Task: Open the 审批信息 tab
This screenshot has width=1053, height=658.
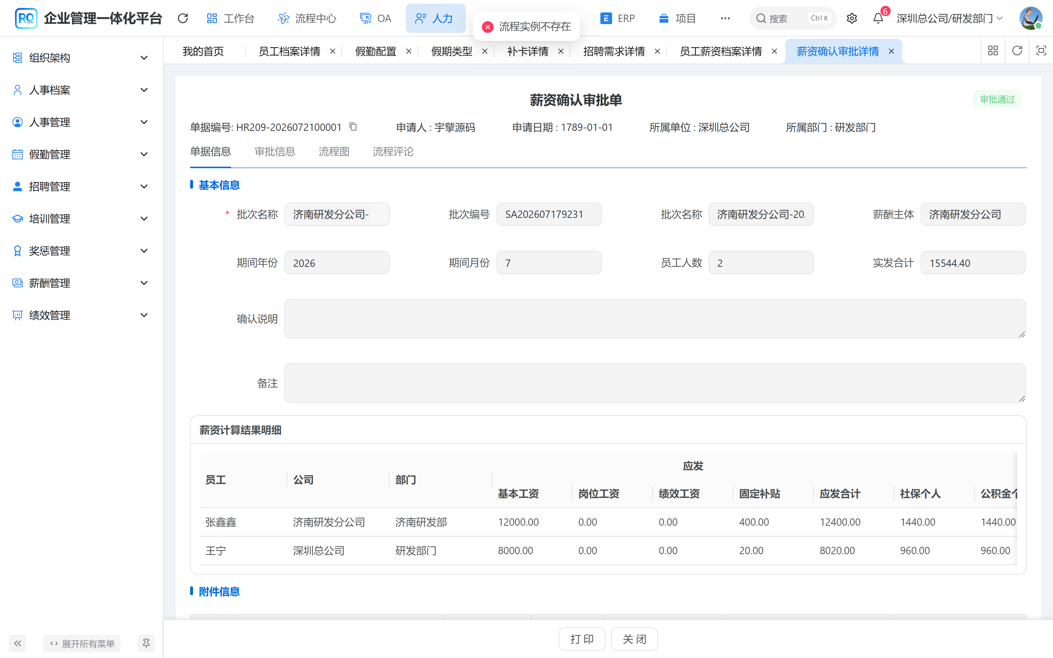Action: pyautogui.click(x=275, y=151)
